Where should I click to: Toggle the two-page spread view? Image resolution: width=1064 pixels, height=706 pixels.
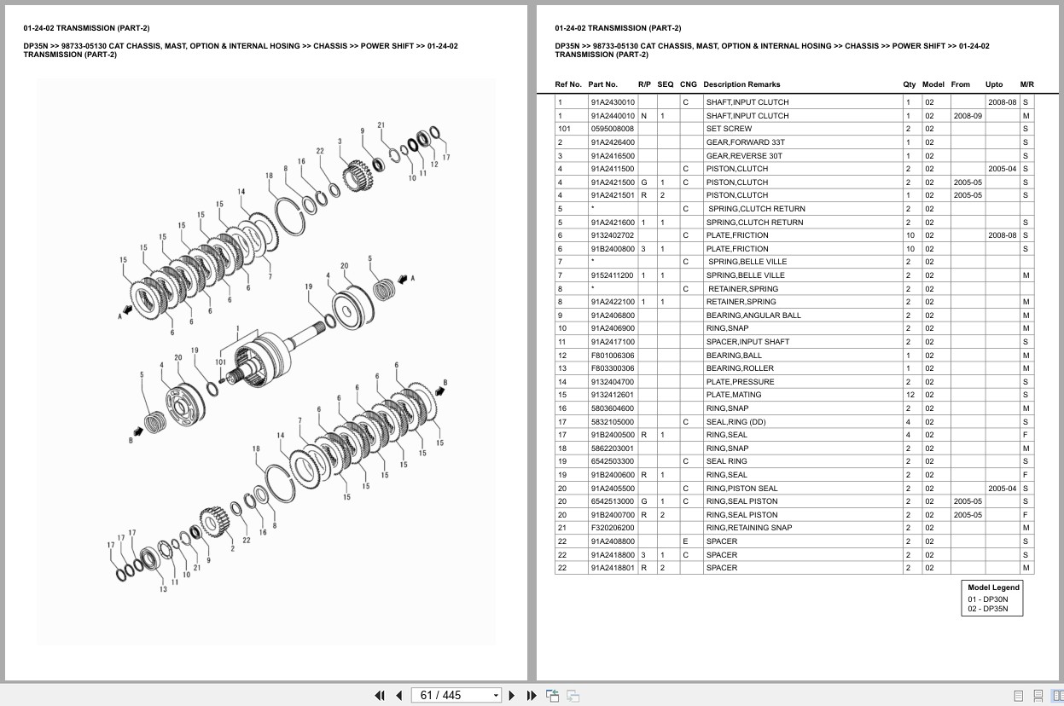[1058, 695]
